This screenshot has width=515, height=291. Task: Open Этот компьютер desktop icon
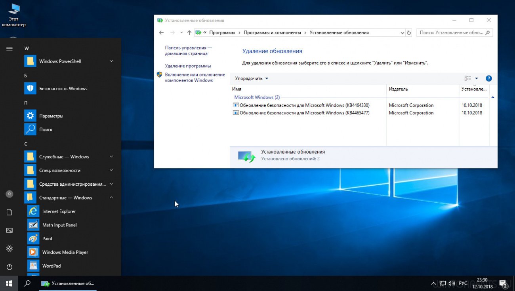[14, 15]
